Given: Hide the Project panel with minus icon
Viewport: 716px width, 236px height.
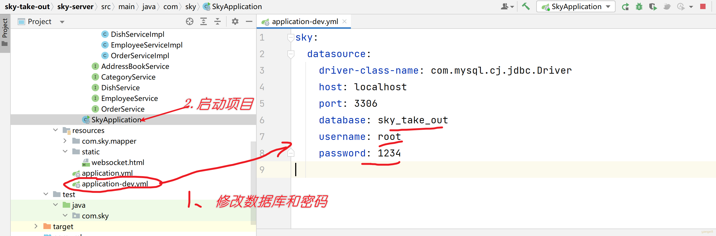Looking at the screenshot, I should click(249, 21).
